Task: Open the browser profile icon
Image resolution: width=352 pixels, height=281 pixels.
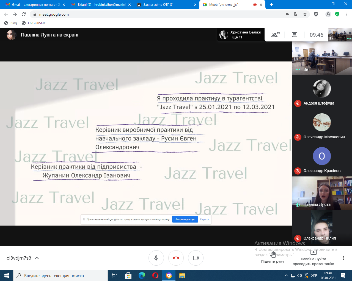Action: coord(328,14)
